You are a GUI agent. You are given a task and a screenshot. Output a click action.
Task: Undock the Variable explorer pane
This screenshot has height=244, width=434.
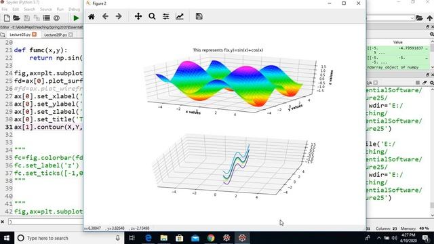tap(427, 27)
